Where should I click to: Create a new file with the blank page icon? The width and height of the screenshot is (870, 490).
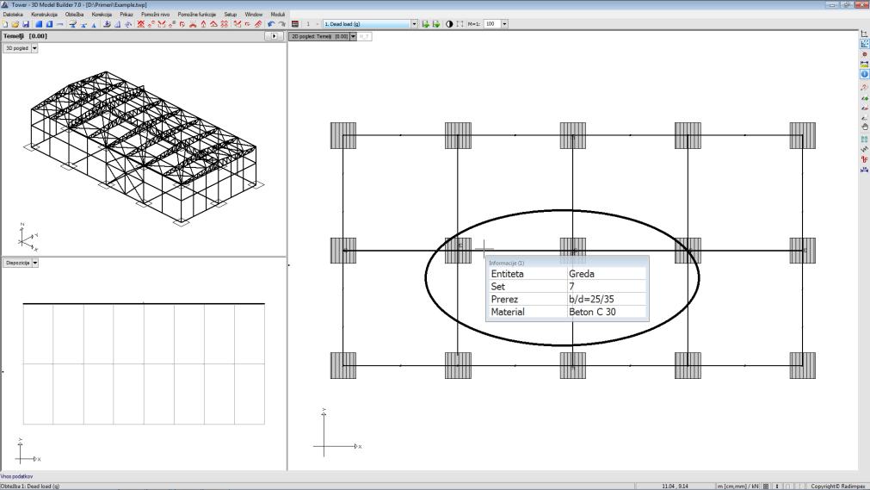[5, 24]
